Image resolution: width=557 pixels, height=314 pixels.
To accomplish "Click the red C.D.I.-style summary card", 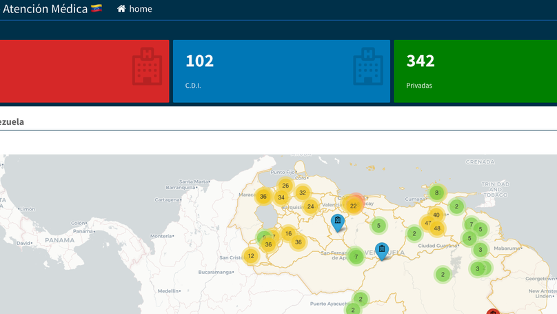I will point(85,71).
